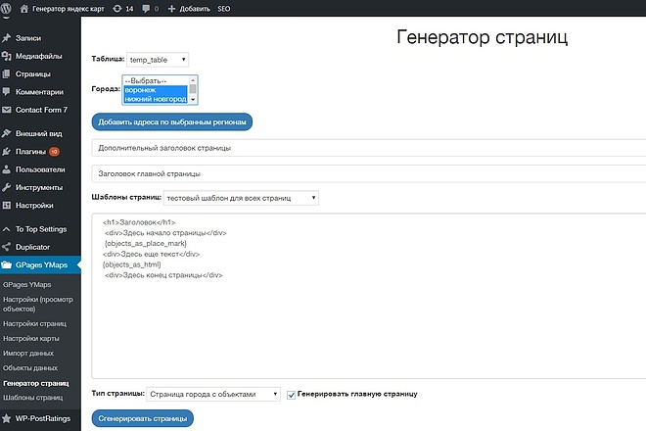
Task: Click the folder icon beside GPages YMaps
Action: point(6,264)
